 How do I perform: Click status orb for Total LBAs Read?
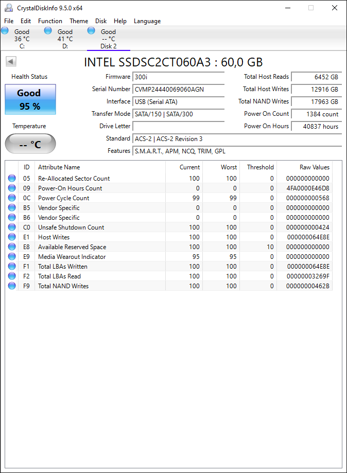(12, 276)
